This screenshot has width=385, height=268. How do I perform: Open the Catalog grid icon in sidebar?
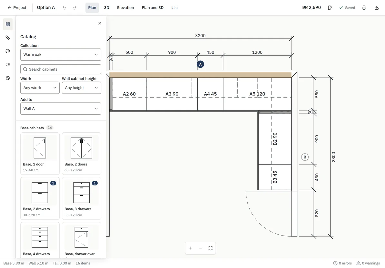[8, 24]
